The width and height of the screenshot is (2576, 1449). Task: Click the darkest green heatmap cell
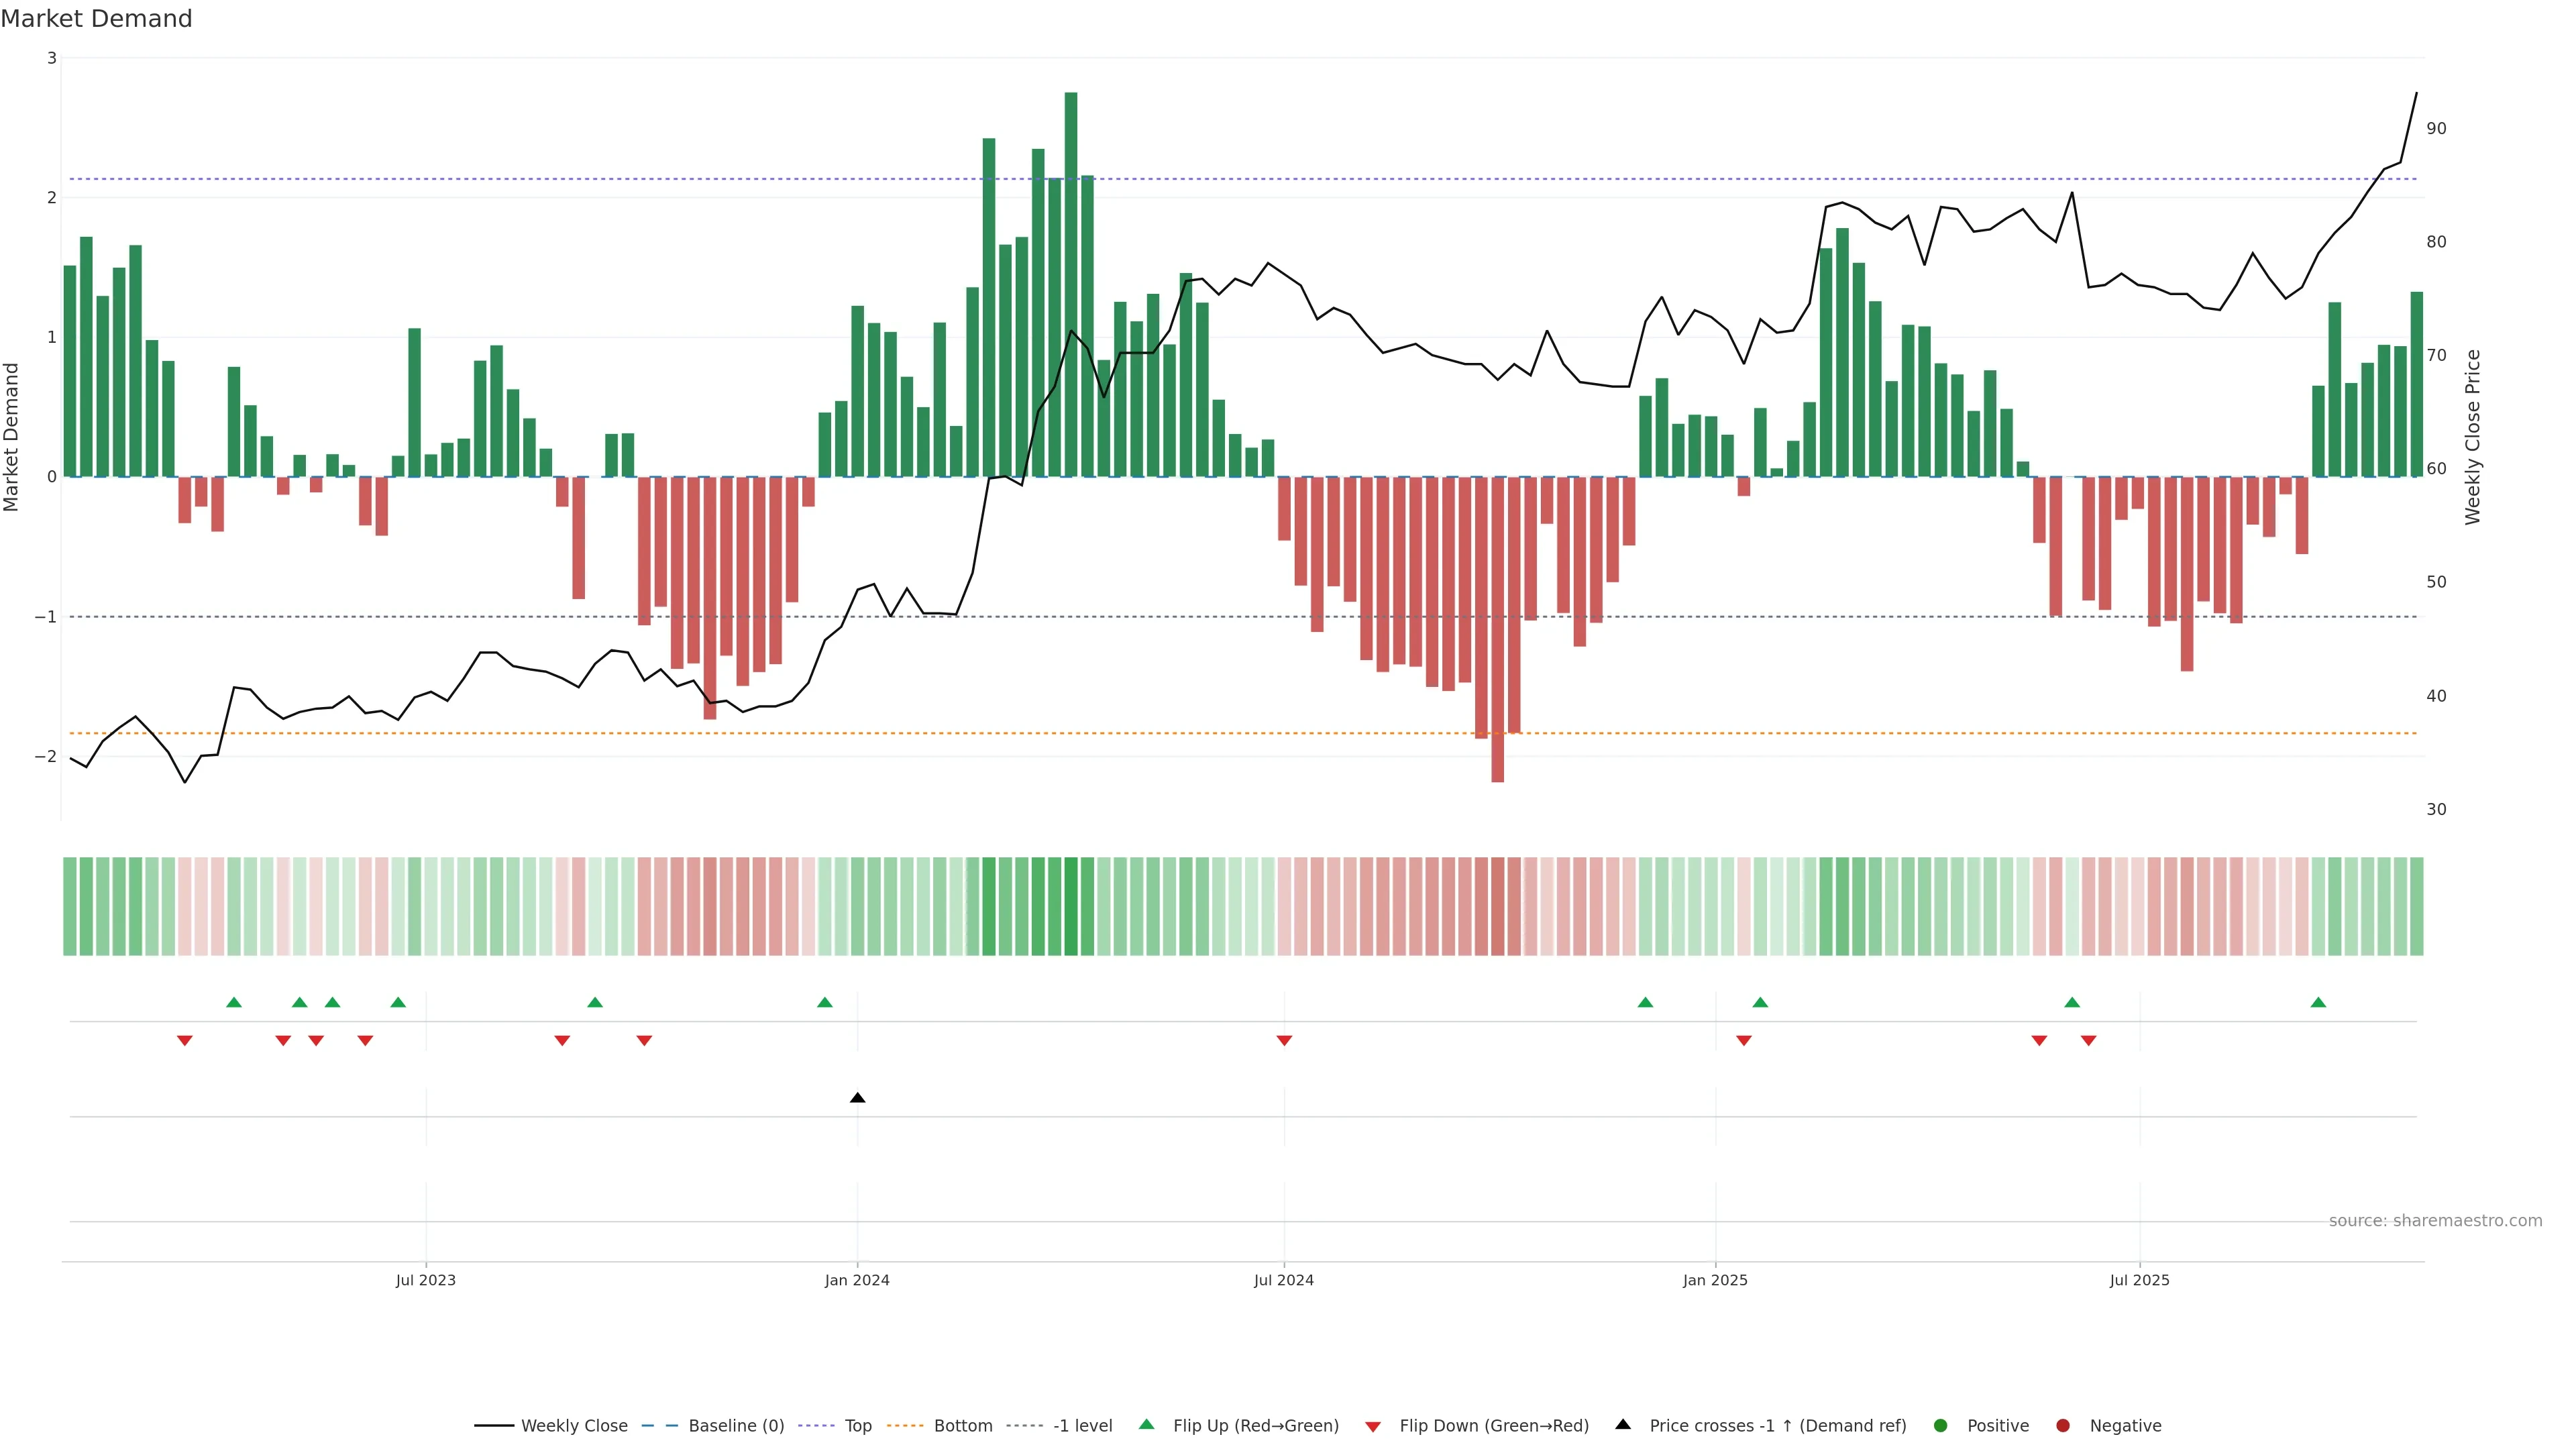pyautogui.click(x=1071, y=906)
